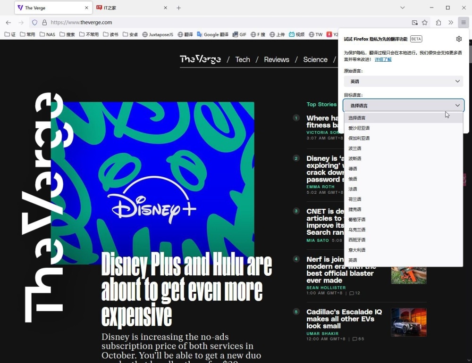The width and height of the screenshot is (472, 363).
Task: Click the 详细了解 link in the translation panel
Action: [383, 59]
